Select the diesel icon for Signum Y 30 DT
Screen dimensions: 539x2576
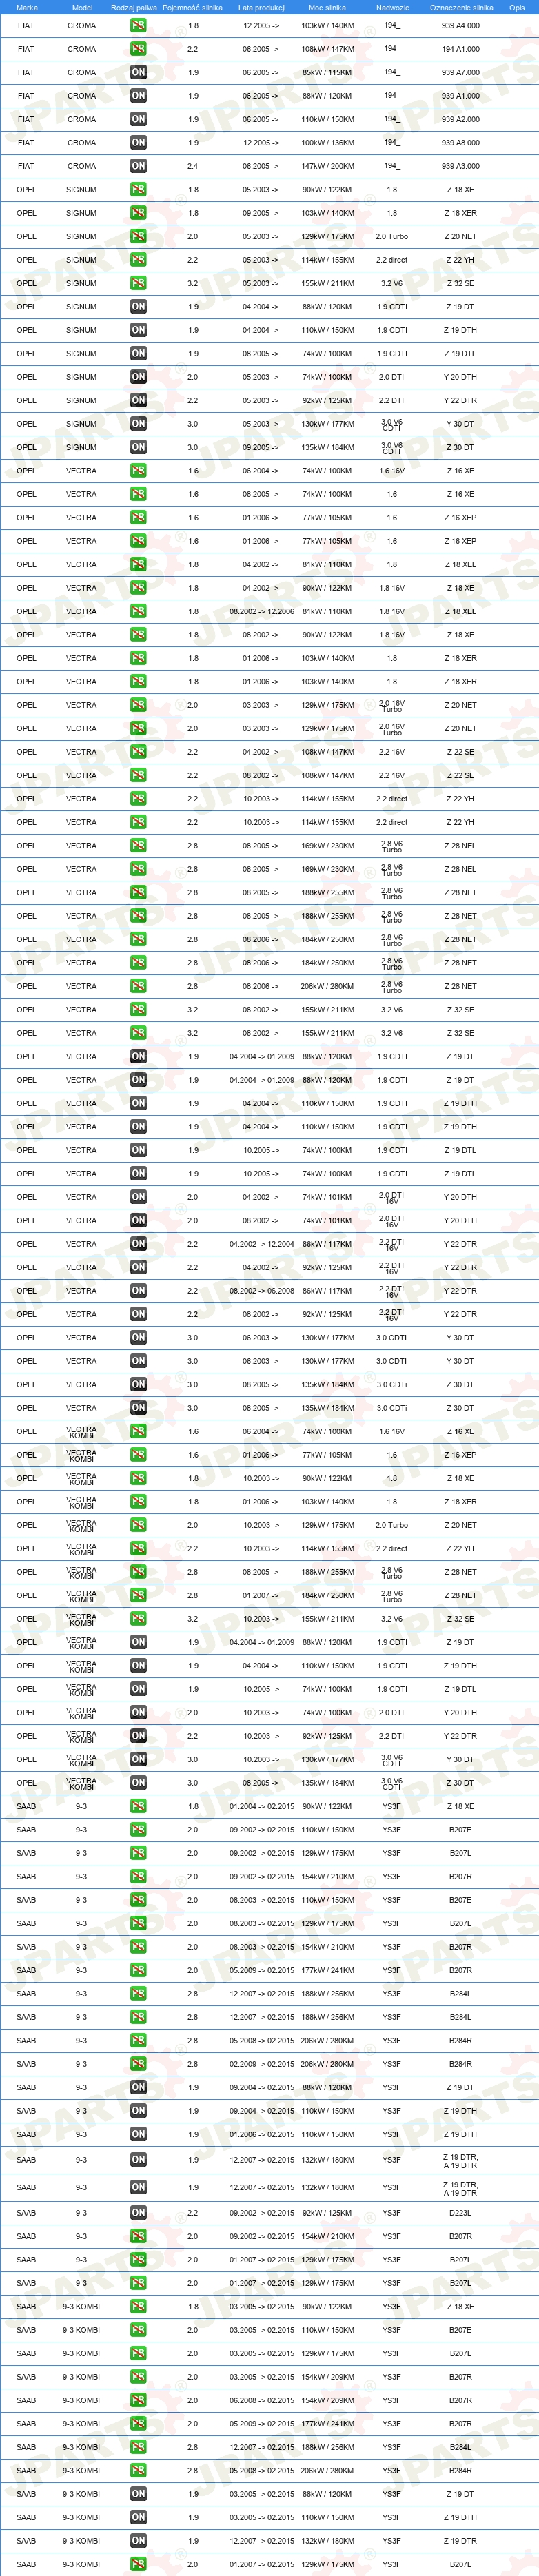pyautogui.click(x=138, y=424)
